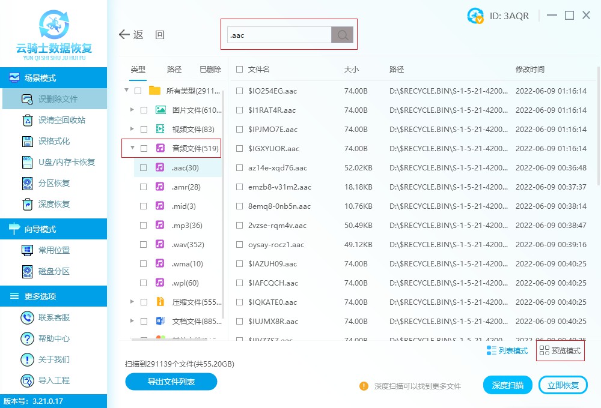Tick the .mp3(36) file type checkbox
This screenshot has height=408, width=601.
pos(144,226)
